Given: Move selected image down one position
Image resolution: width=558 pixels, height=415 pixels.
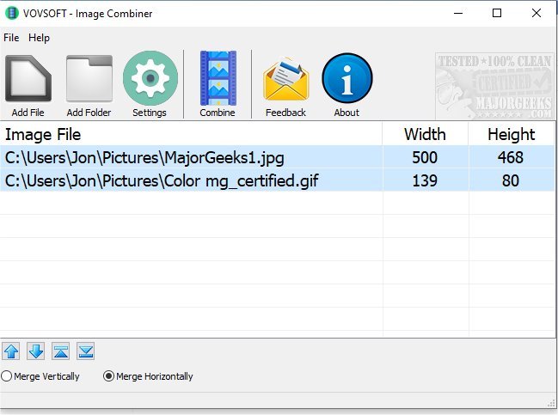Looking at the screenshot, I should coord(35,351).
